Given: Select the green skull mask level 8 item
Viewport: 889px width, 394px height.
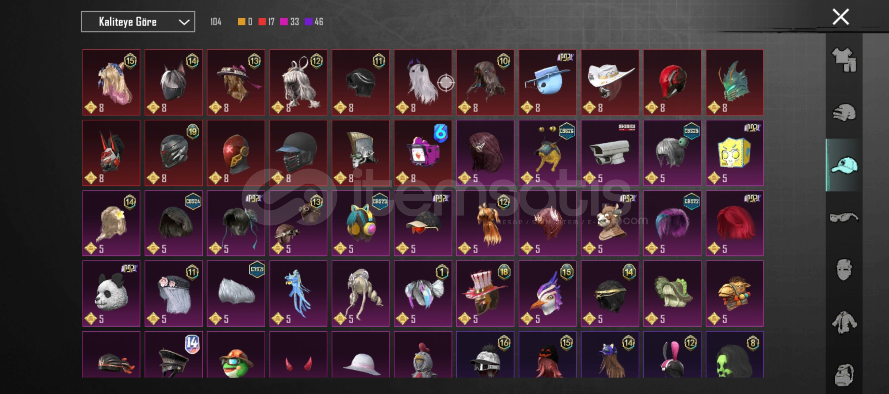Looking at the screenshot, I should pos(734,355).
